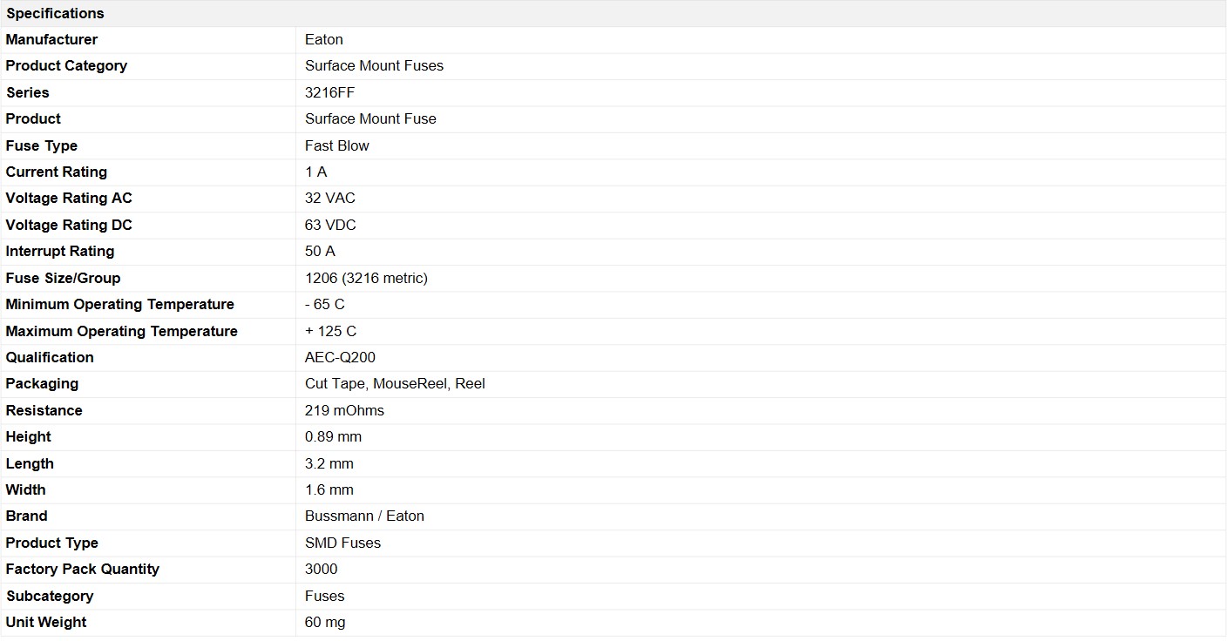The height and width of the screenshot is (641, 1227).
Task: Click the 3000 quantity value
Action: coord(322,569)
